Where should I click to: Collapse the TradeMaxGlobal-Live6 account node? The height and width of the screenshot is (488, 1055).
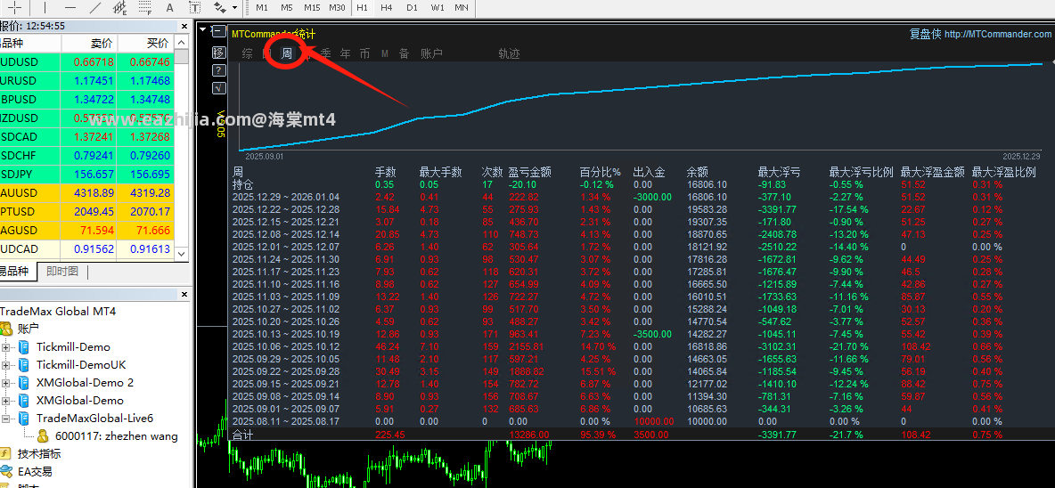[x=5, y=419]
